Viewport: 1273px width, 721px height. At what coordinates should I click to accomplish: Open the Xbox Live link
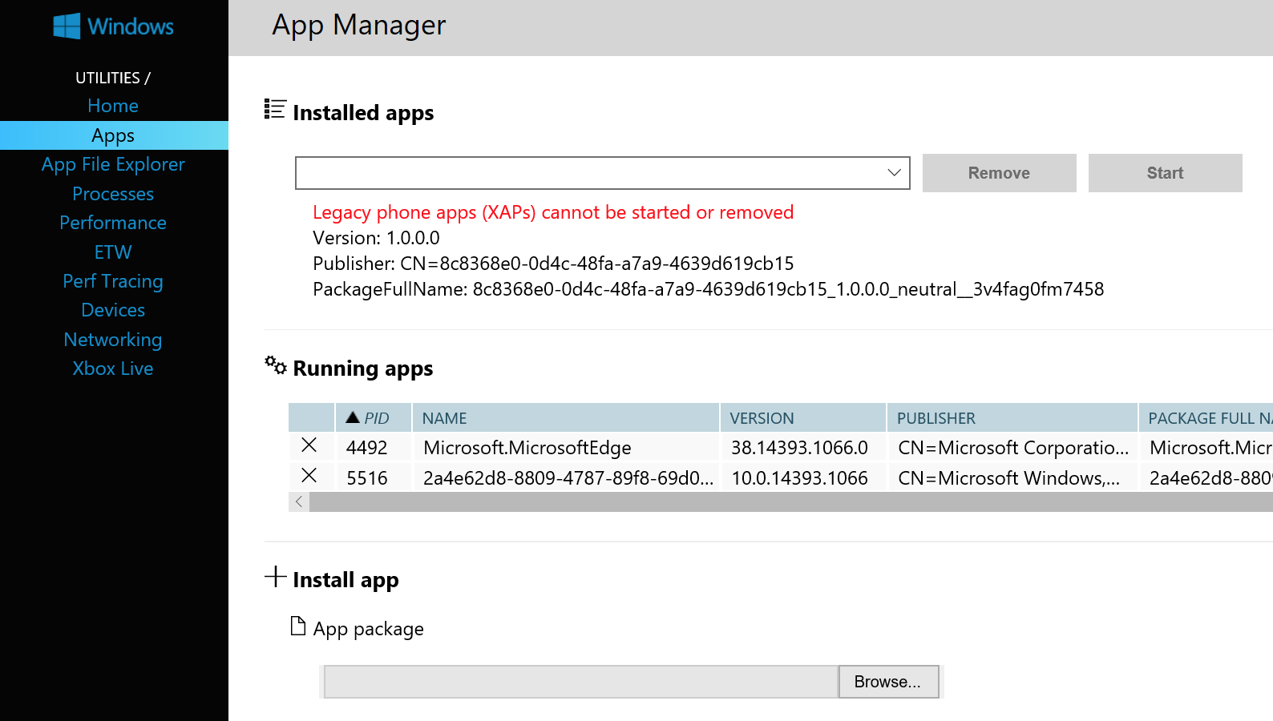[x=113, y=369]
